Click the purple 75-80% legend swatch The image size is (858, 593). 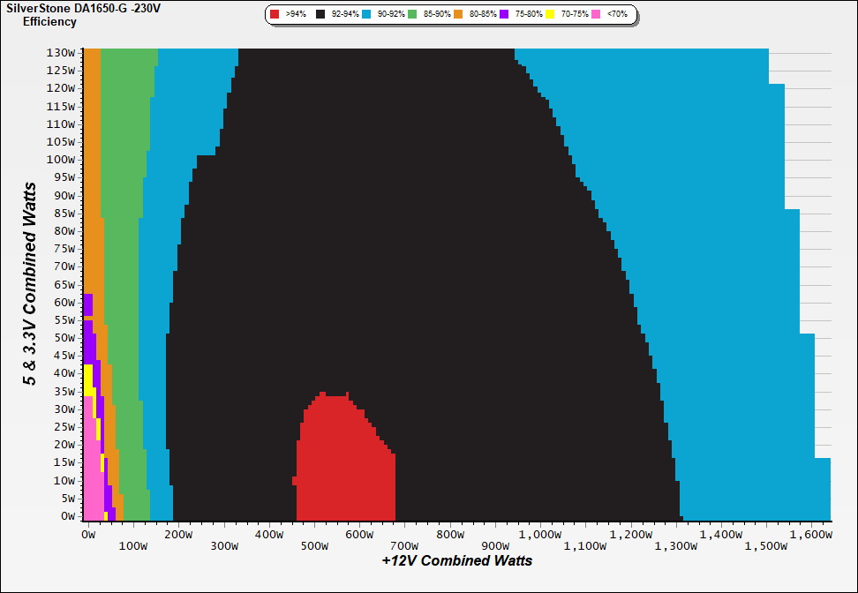pyautogui.click(x=503, y=15)
